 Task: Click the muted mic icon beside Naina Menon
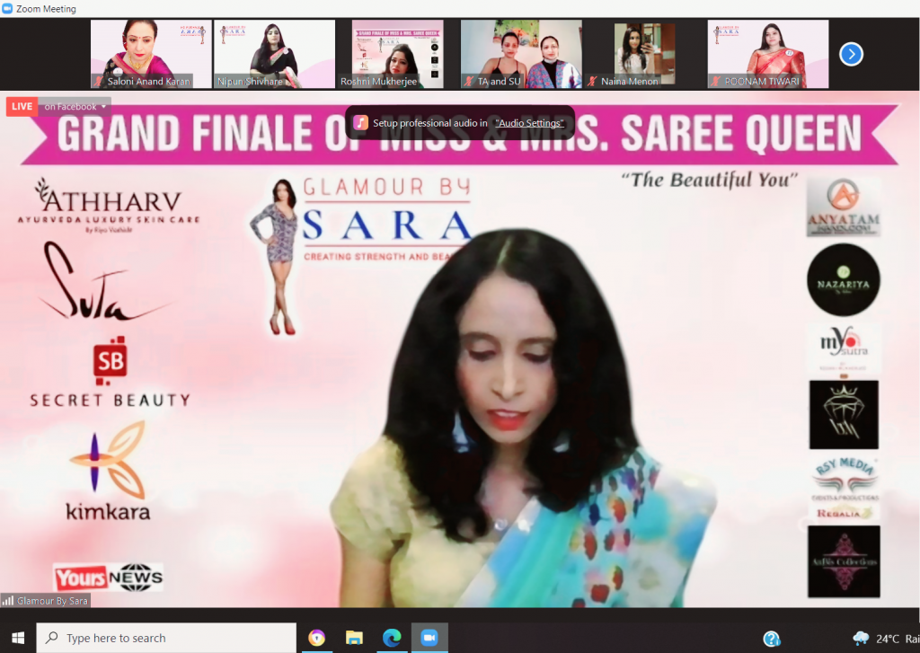[593, 82]
